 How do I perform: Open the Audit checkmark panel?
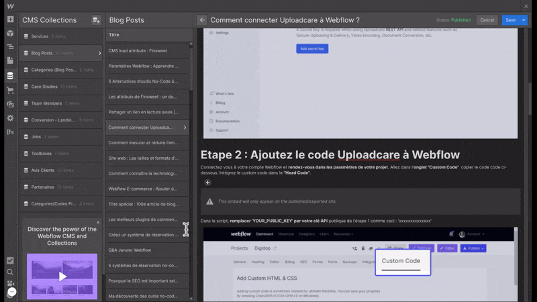[x=10, y=260]
